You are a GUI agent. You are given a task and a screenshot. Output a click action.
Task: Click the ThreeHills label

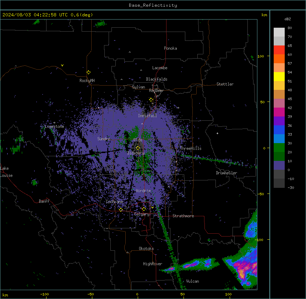point(191,148)
